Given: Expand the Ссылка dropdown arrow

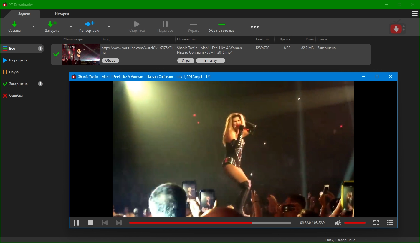Looking at the screenshot, I should tap(33, 26).
